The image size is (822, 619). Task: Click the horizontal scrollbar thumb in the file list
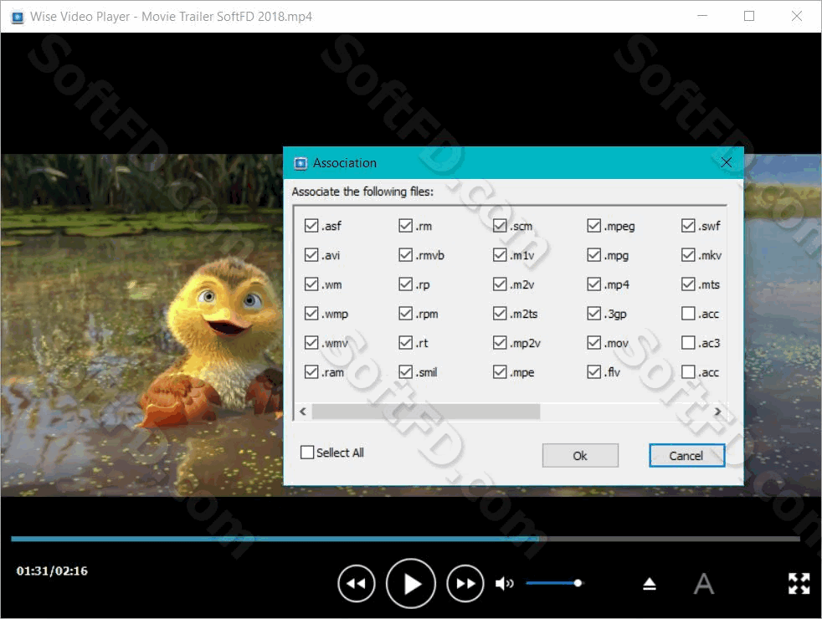[426, 412]
